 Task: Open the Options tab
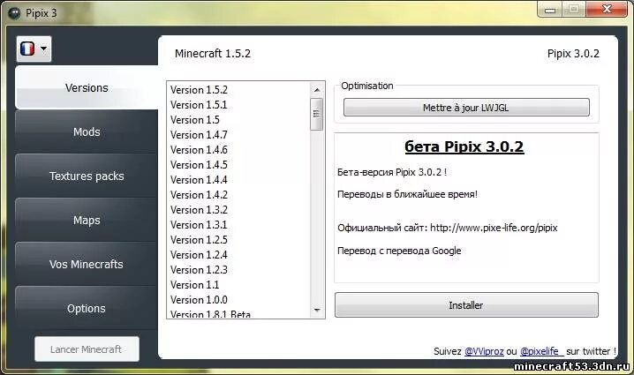click(x=87, y=308)
